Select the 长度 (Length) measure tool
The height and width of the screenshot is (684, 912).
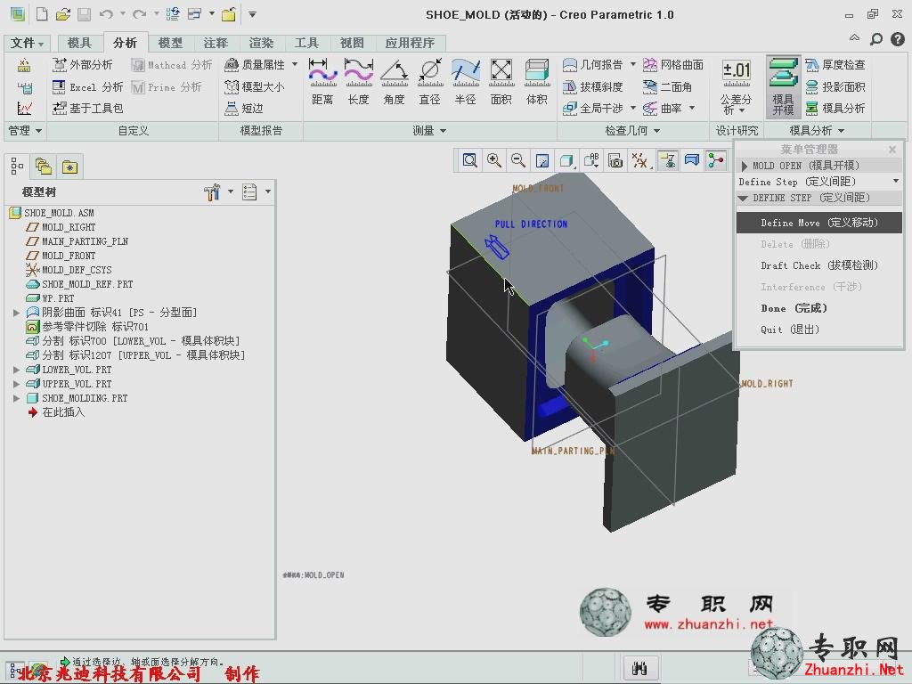358,81
